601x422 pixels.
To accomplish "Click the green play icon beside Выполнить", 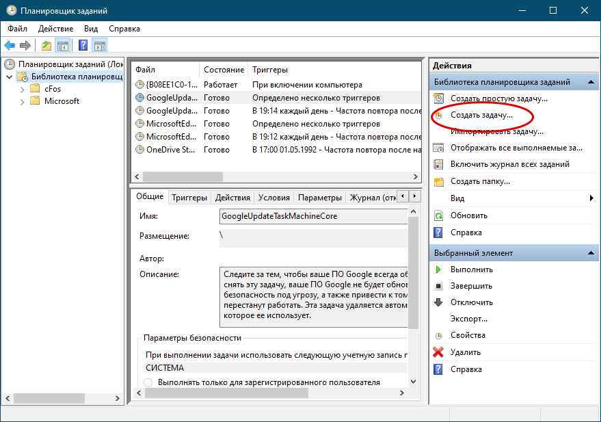I will point(438,269).
